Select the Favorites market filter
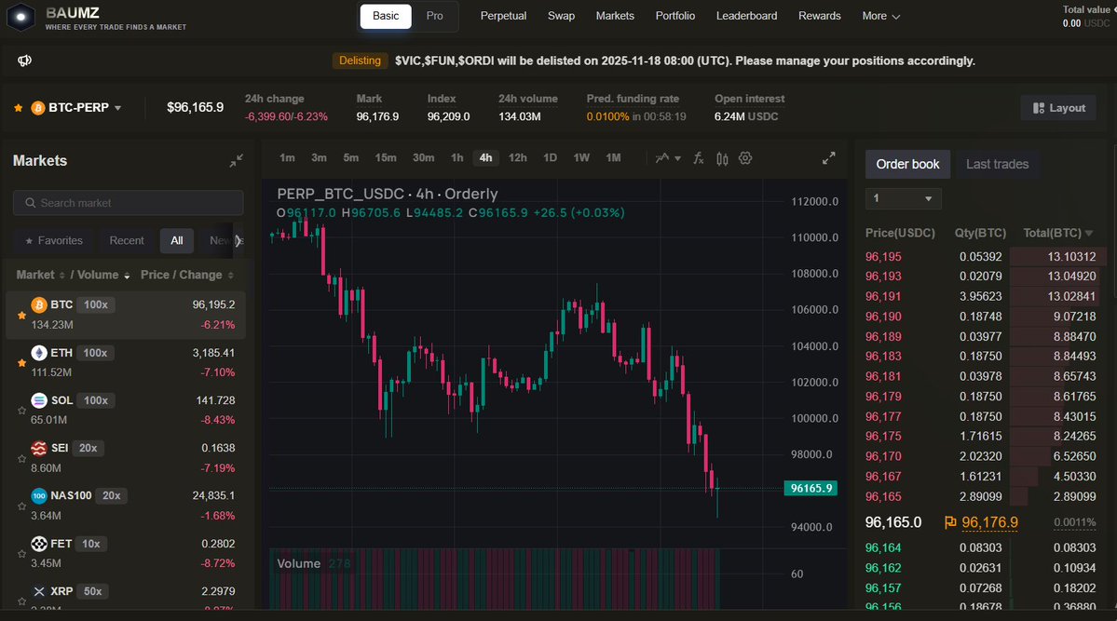Viewport: 1117px width, 621px height. coord(54,241)
